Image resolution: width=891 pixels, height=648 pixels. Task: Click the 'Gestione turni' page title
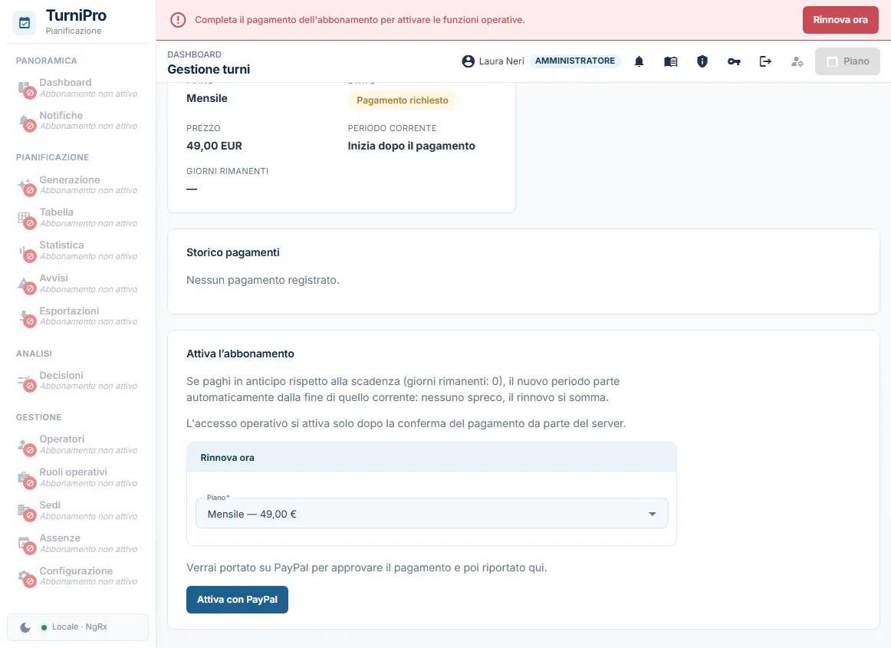[x=209, y=69]
